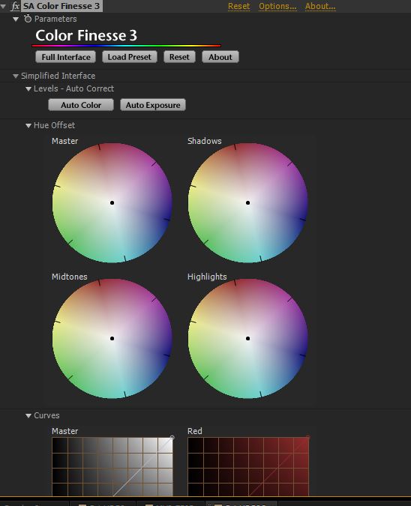Click the Red curve label
Viewport: 411px width, 506px height.
coord(195,431)
